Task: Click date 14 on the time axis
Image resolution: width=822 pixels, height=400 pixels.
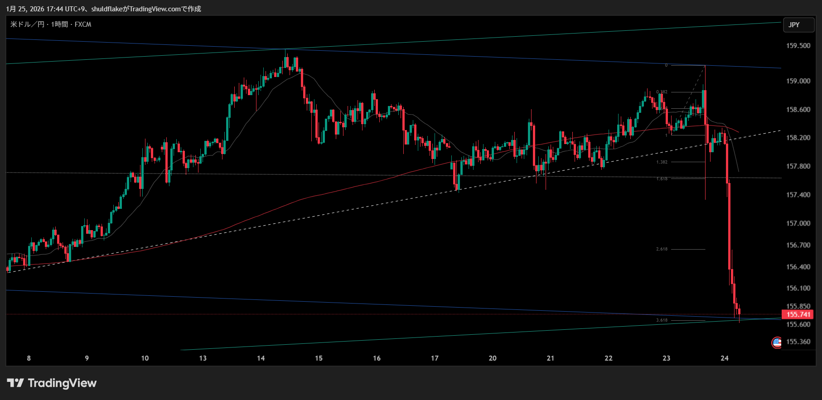Action: 261,358
